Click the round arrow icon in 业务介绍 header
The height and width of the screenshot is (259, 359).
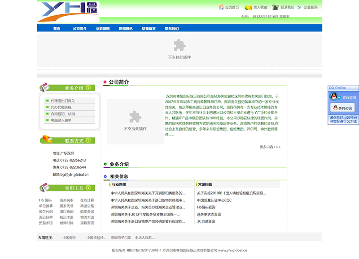(x=88, y=88)
